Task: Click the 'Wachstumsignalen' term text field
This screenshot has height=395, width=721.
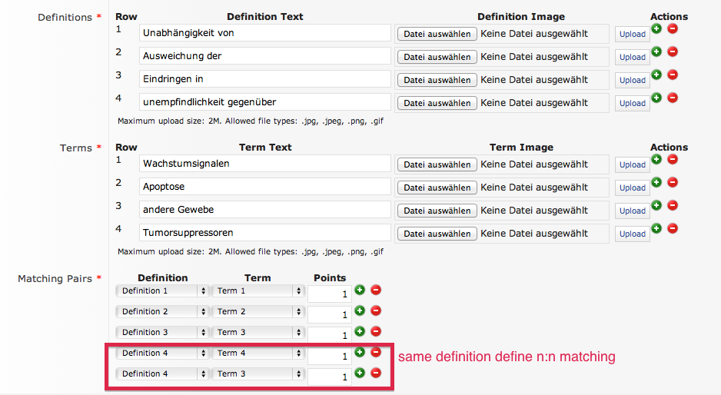Action: [x=265, y=164]
